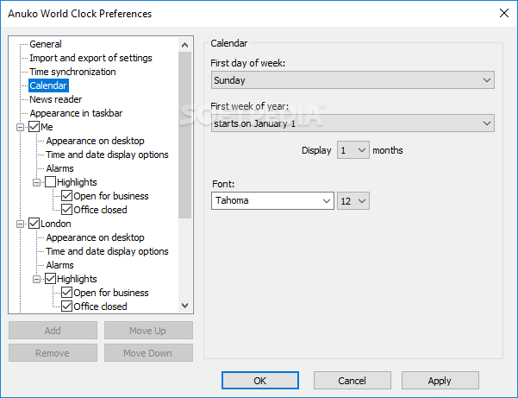The width and height of the screenshot is (518, 398).
Task: Open Import and export of settings
Action: [90, 58]
